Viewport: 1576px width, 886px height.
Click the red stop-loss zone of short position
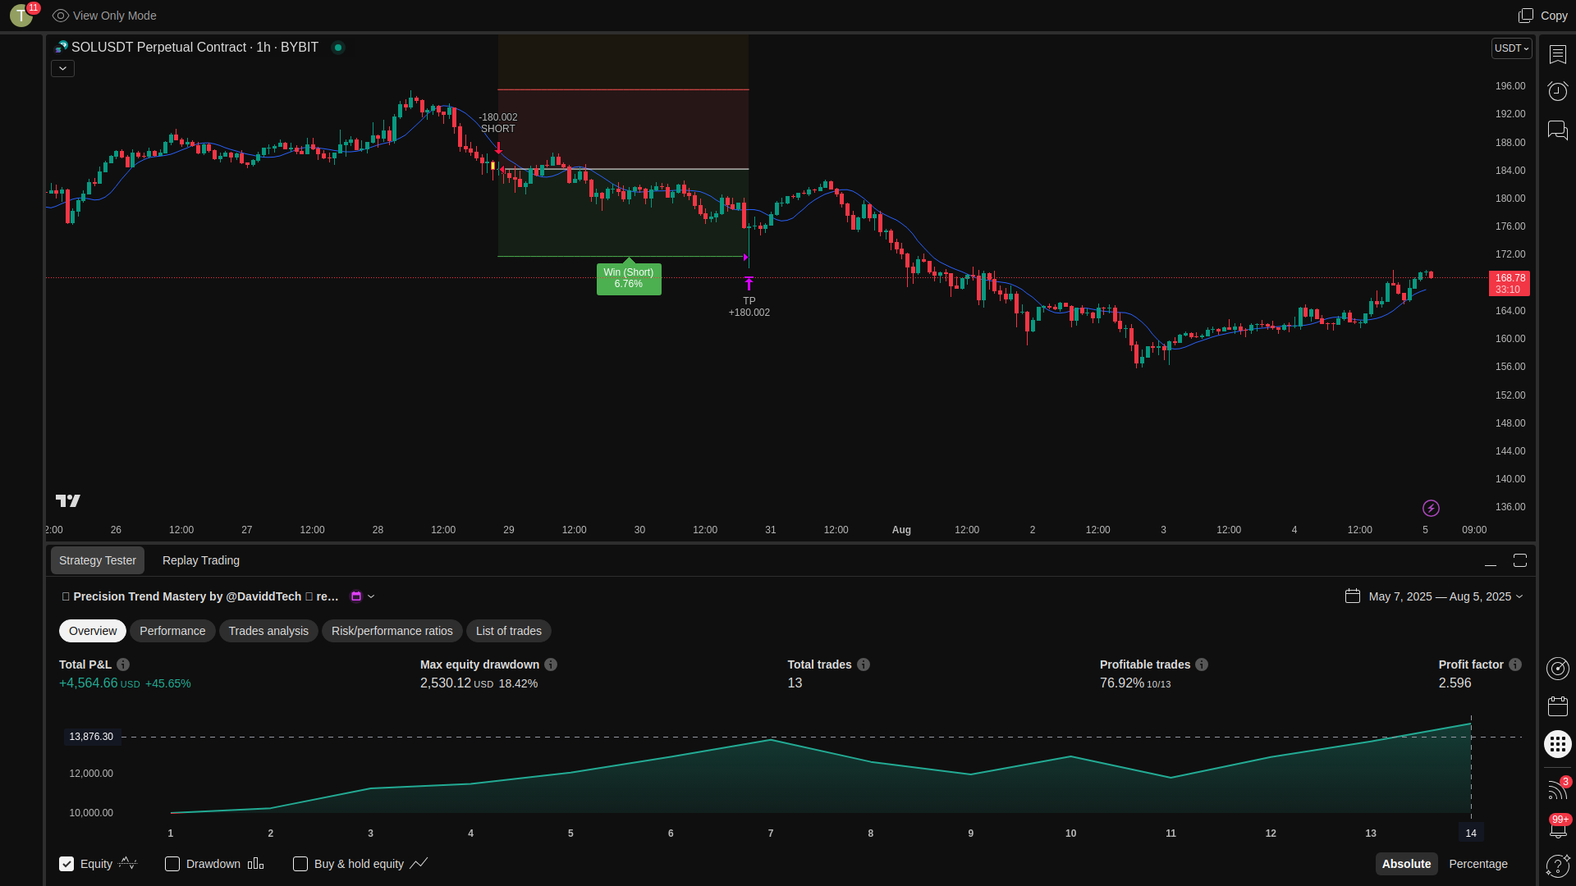pos(623,129)
